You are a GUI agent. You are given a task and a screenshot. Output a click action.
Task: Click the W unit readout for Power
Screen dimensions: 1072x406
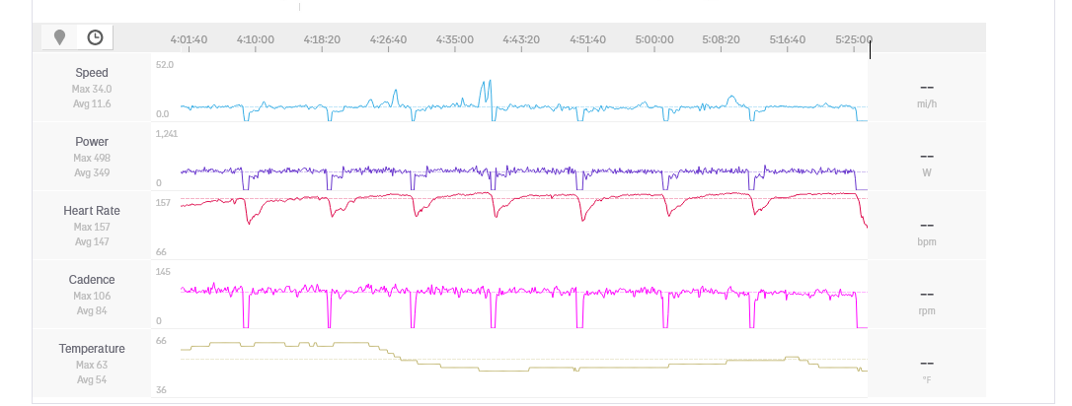(927, 173)
